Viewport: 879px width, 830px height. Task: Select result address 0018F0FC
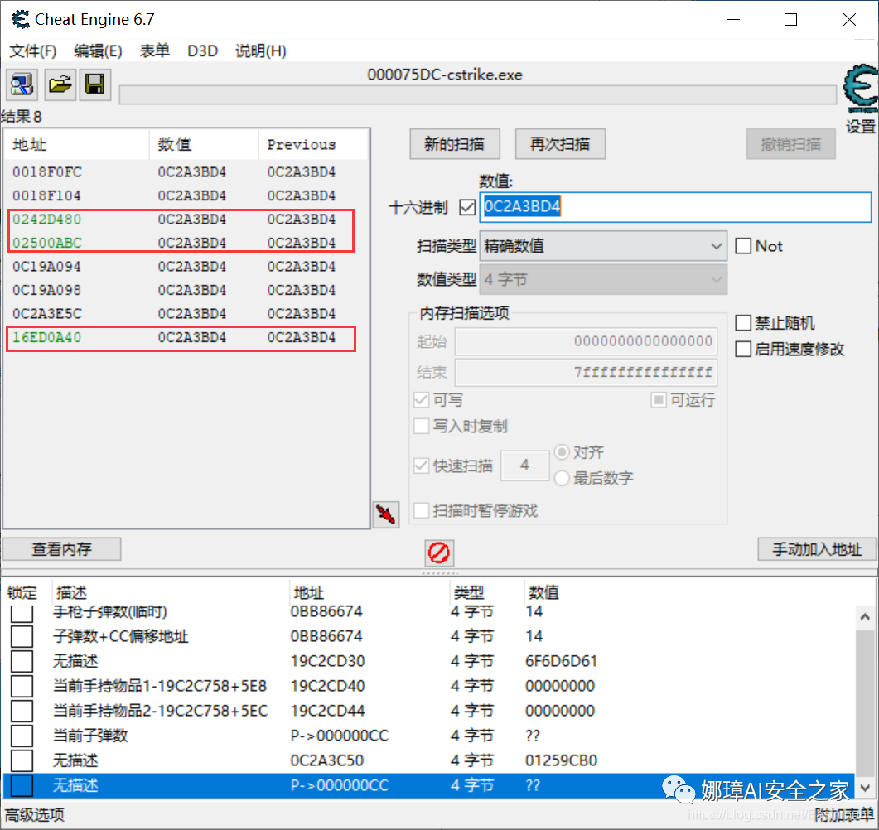(47, 172)
